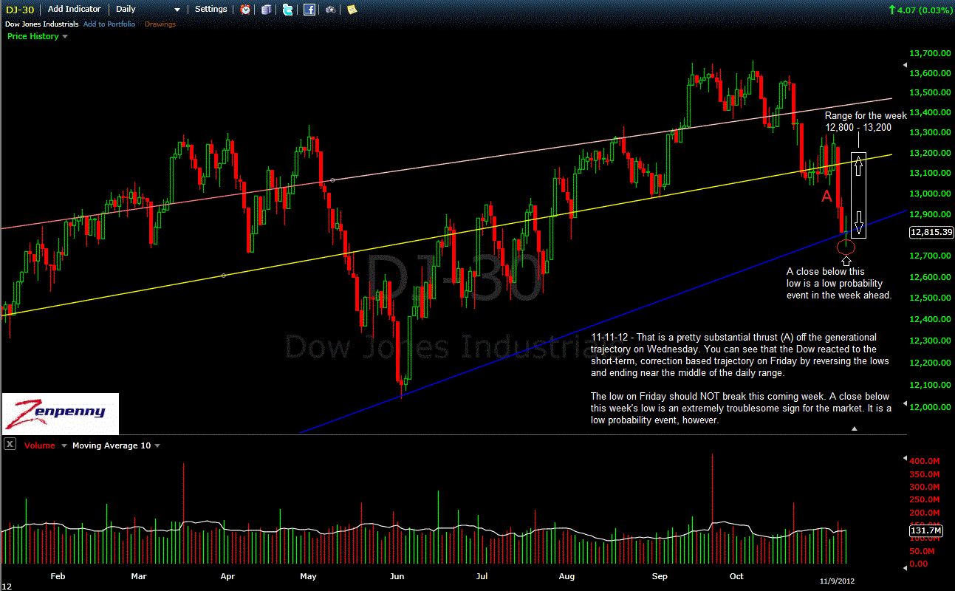The width and height of the screenshot is (955, 591).
Task: Expand the Moving Average 10 dropdown arrow
Action: 157,445
